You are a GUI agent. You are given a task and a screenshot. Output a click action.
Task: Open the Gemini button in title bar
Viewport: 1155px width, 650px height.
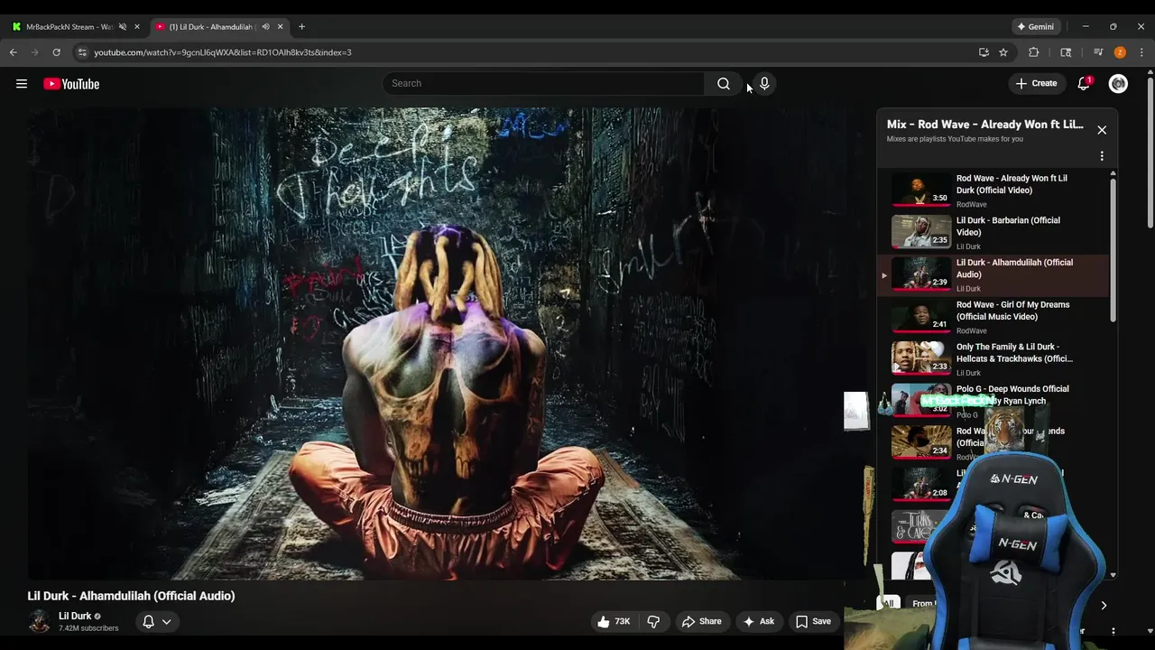pos(1035,27)
